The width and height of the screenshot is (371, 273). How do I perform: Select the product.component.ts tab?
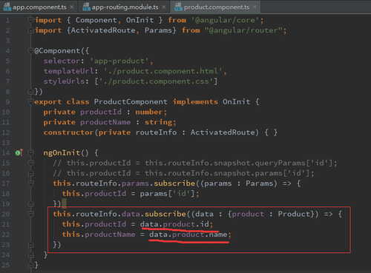pos(216,7)
